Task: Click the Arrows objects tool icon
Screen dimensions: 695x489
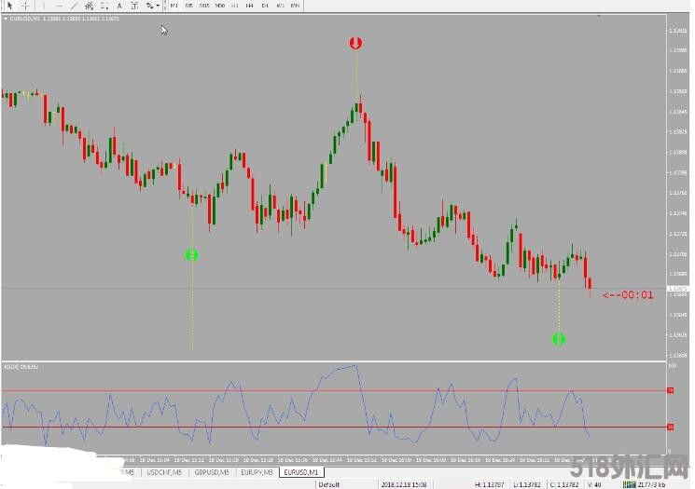Action: pos(150,6)
